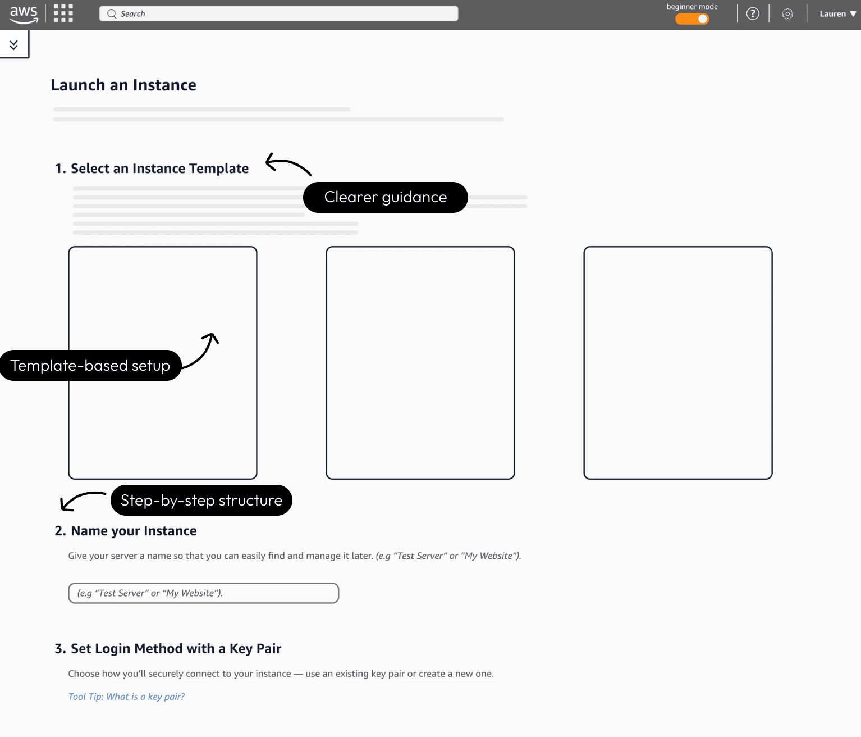Select the first instance template card
The height and width of the screenshot is (737, 861).
coord(163,363)
